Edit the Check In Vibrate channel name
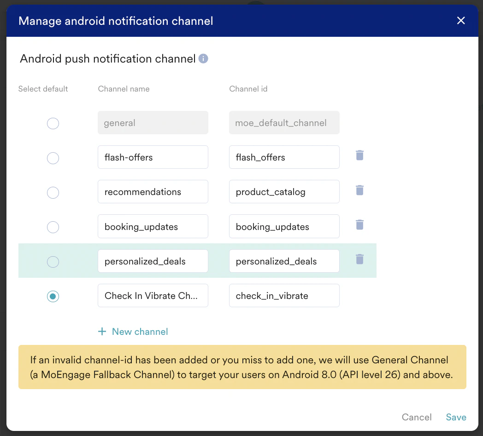This screenshot has height=436, width=483. coord(153,295)
